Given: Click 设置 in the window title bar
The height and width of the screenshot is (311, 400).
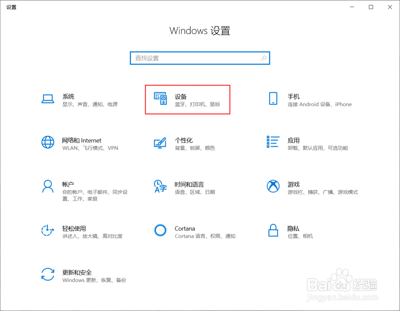Looking at the screenshot, I should point(11,7).
